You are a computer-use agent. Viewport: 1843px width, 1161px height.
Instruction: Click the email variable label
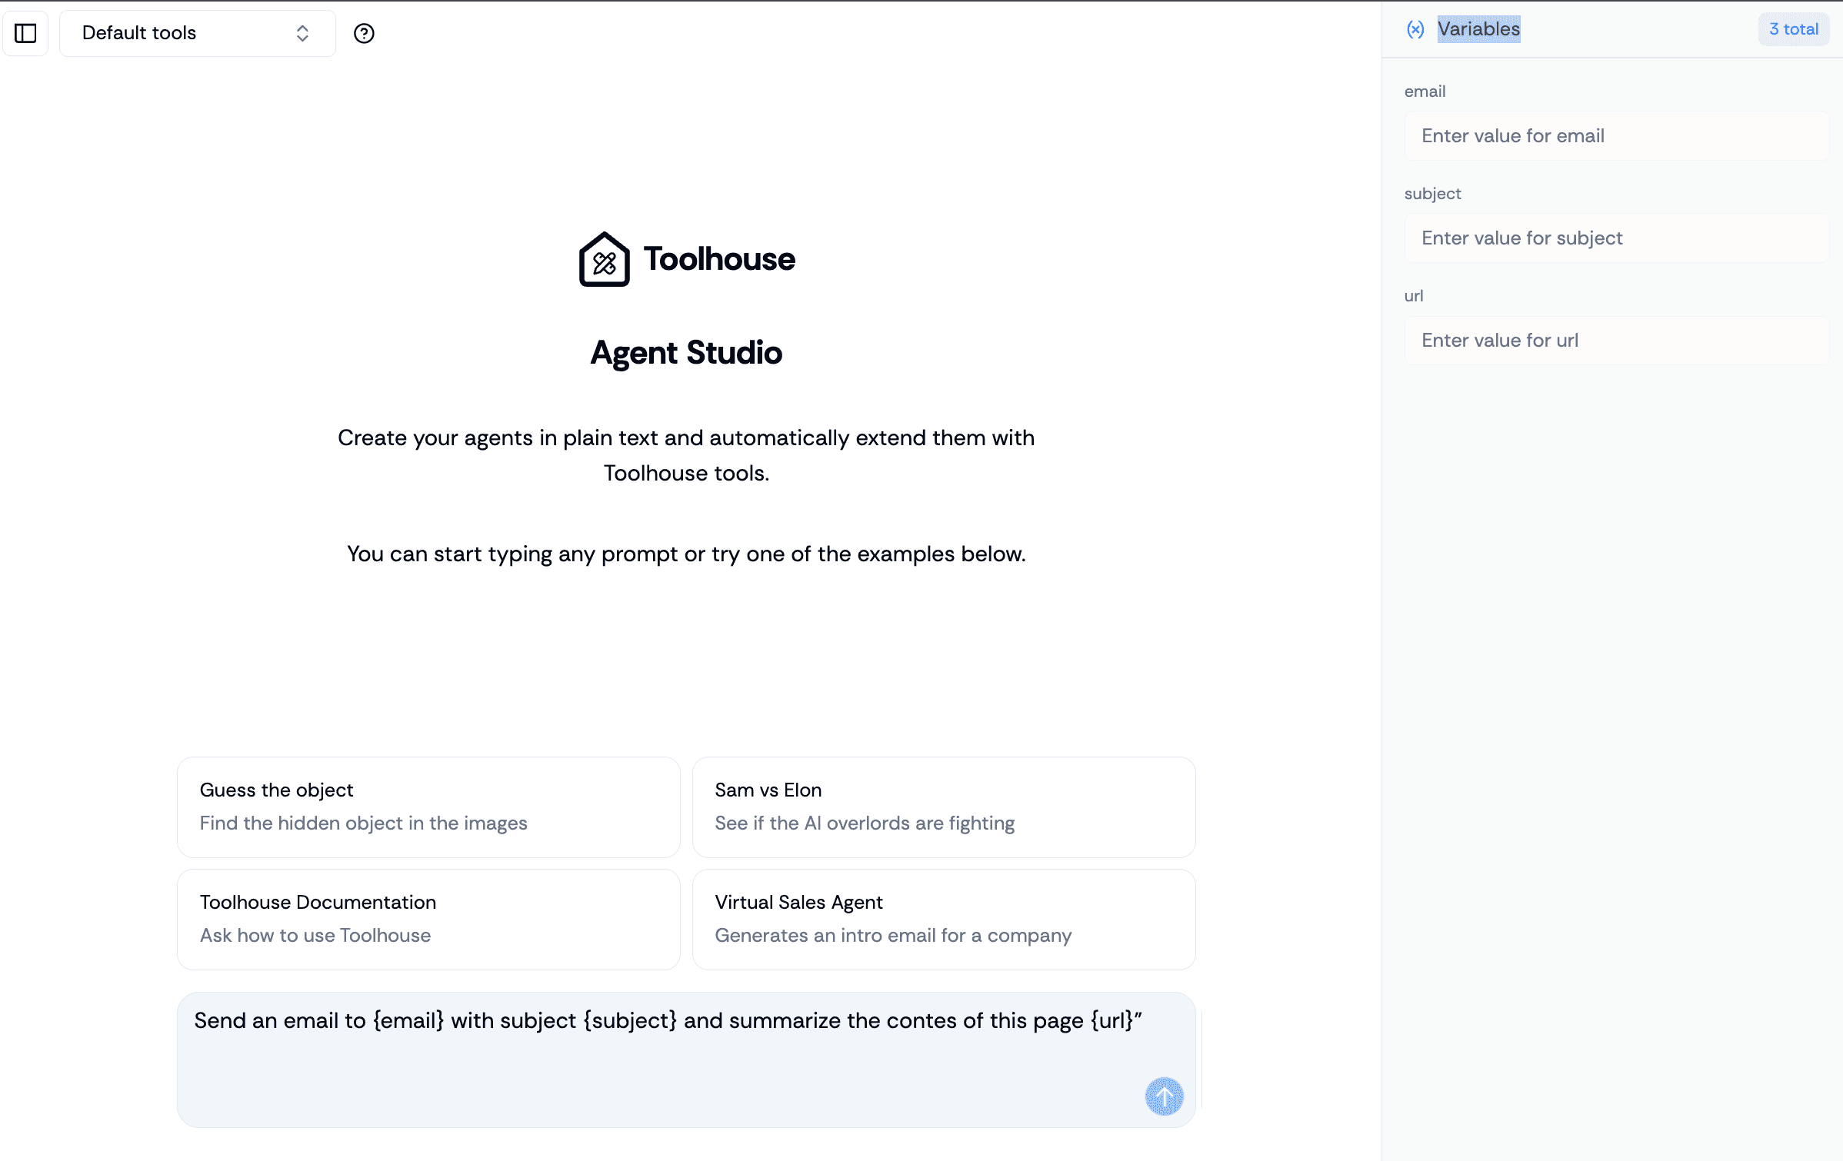pos(1425,91)
